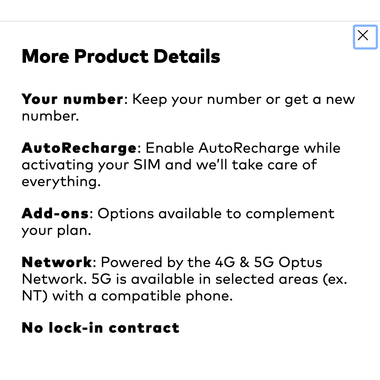Click the bold 'Add-ons' label

tap(55, 213)
